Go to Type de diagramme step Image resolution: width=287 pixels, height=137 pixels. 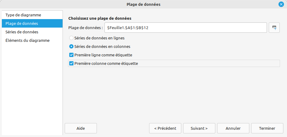coord(23,15)
